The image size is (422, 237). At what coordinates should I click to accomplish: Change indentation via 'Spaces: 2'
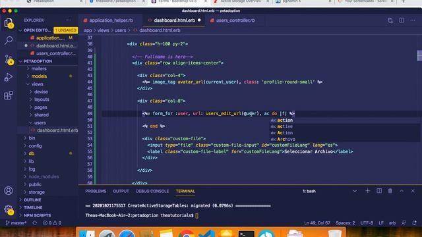345,223
